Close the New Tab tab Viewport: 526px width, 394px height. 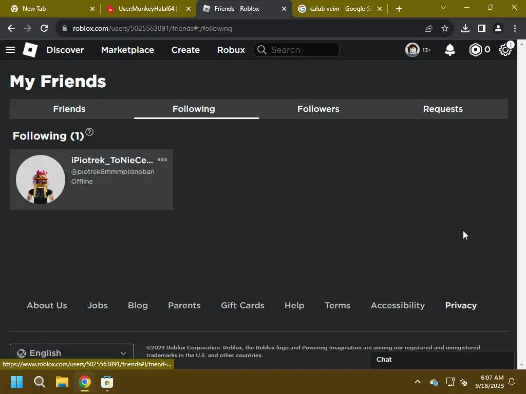[92, 9]
